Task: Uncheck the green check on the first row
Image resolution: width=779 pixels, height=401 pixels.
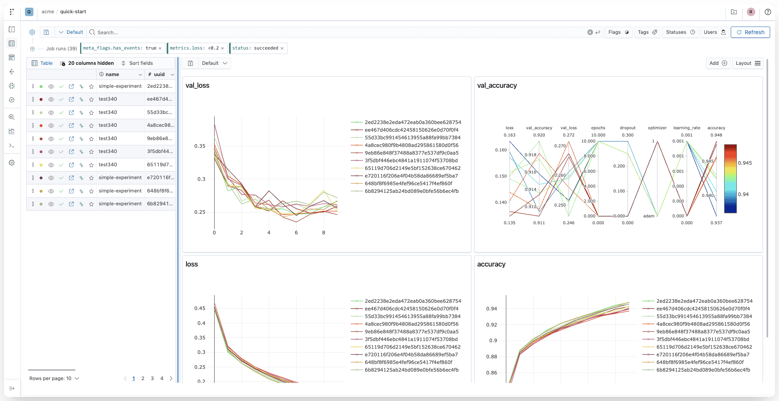Action: tap(61, 86)
